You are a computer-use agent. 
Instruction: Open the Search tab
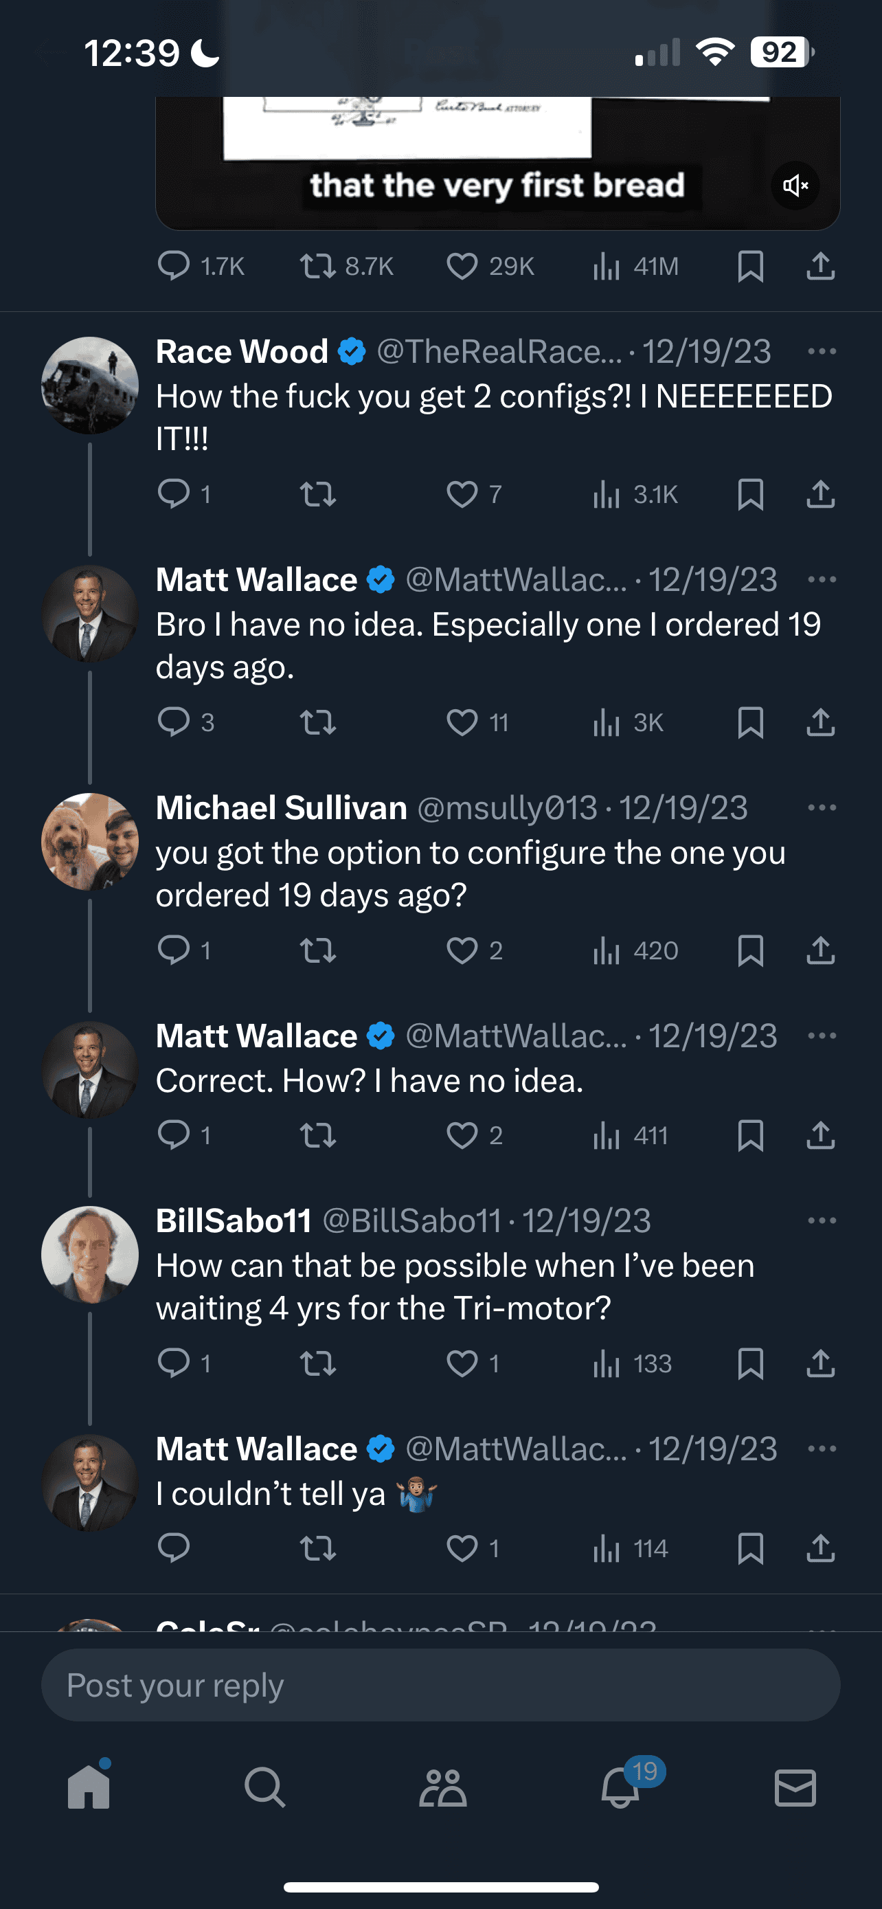click(264, 1787)
